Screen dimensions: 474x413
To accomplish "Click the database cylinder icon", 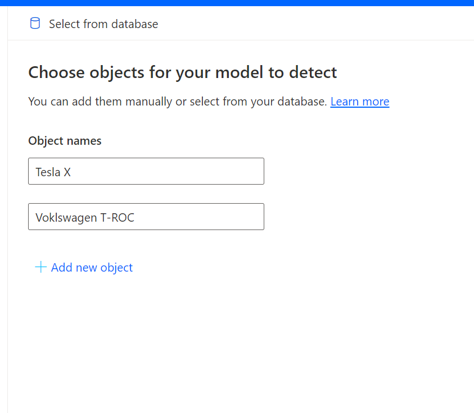I will [x=35, y=23].
